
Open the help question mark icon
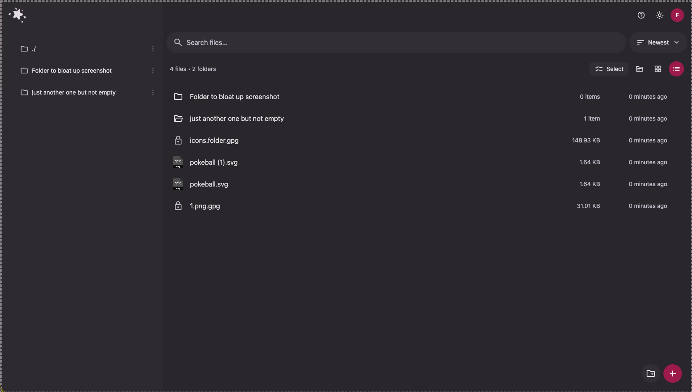click(x=641, y=15)
